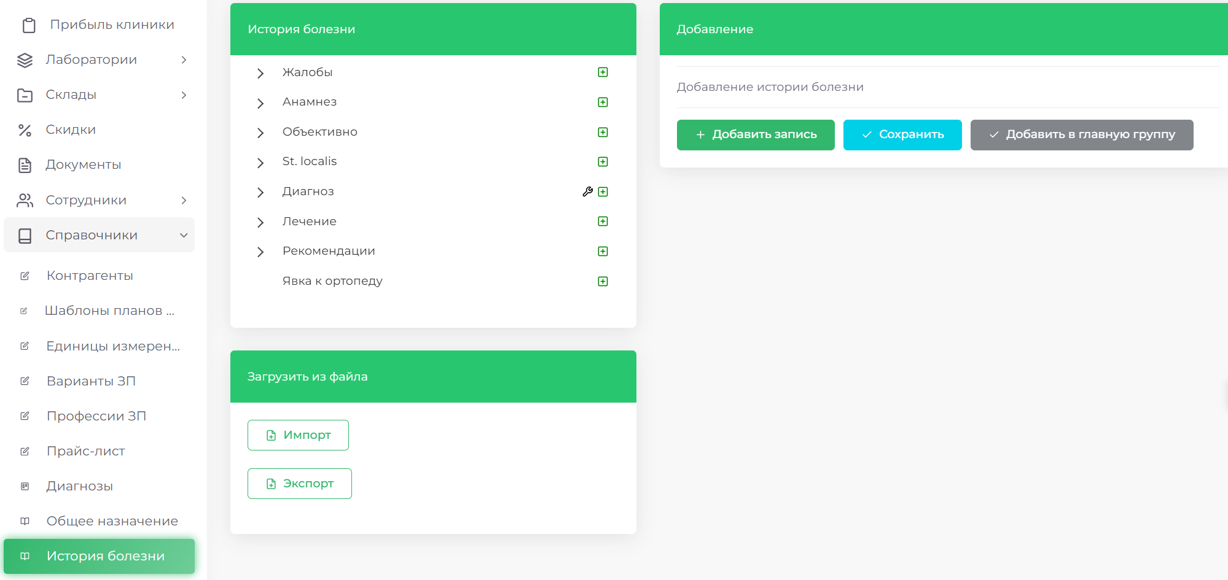
Task: Select the Лечение tree label
Action: tap(309, 222)
